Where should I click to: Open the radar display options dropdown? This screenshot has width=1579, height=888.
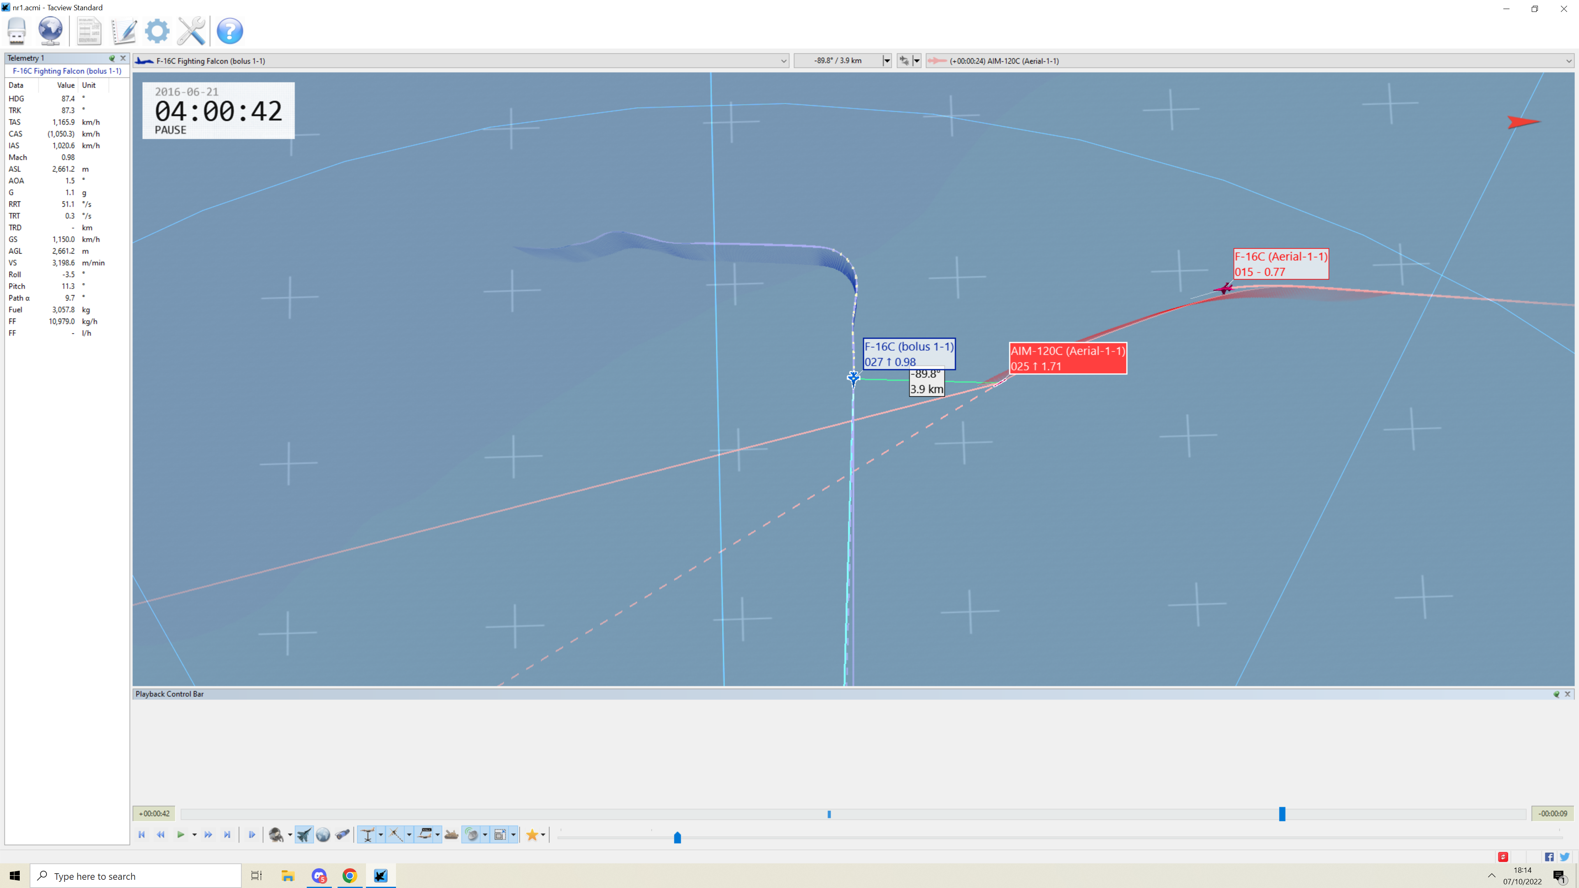coord(485,835)
